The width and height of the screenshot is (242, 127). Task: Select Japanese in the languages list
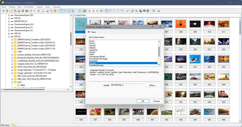click(93, 50)
